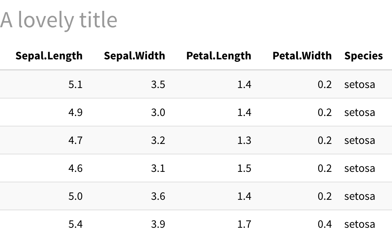Click the "A lovely title" heading
The image size is (392, 248).
pos(59,20)
